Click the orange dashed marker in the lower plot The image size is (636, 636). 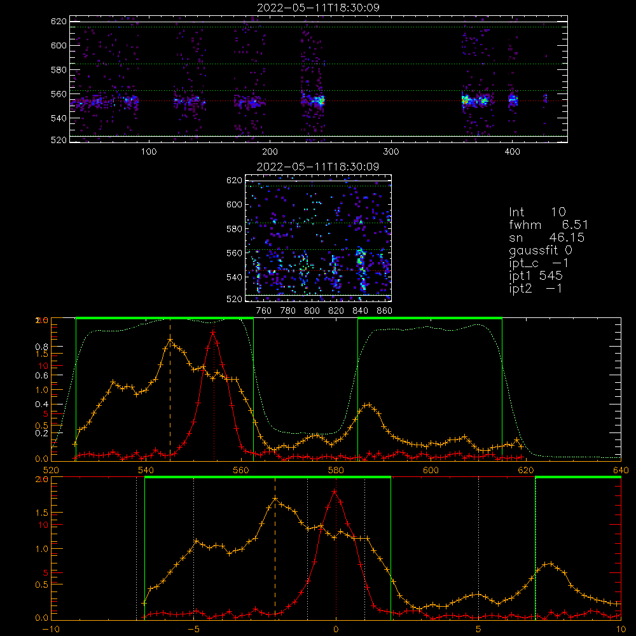[x=275, y=548]
